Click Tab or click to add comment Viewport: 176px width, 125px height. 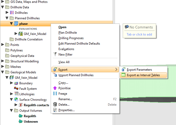139,34
